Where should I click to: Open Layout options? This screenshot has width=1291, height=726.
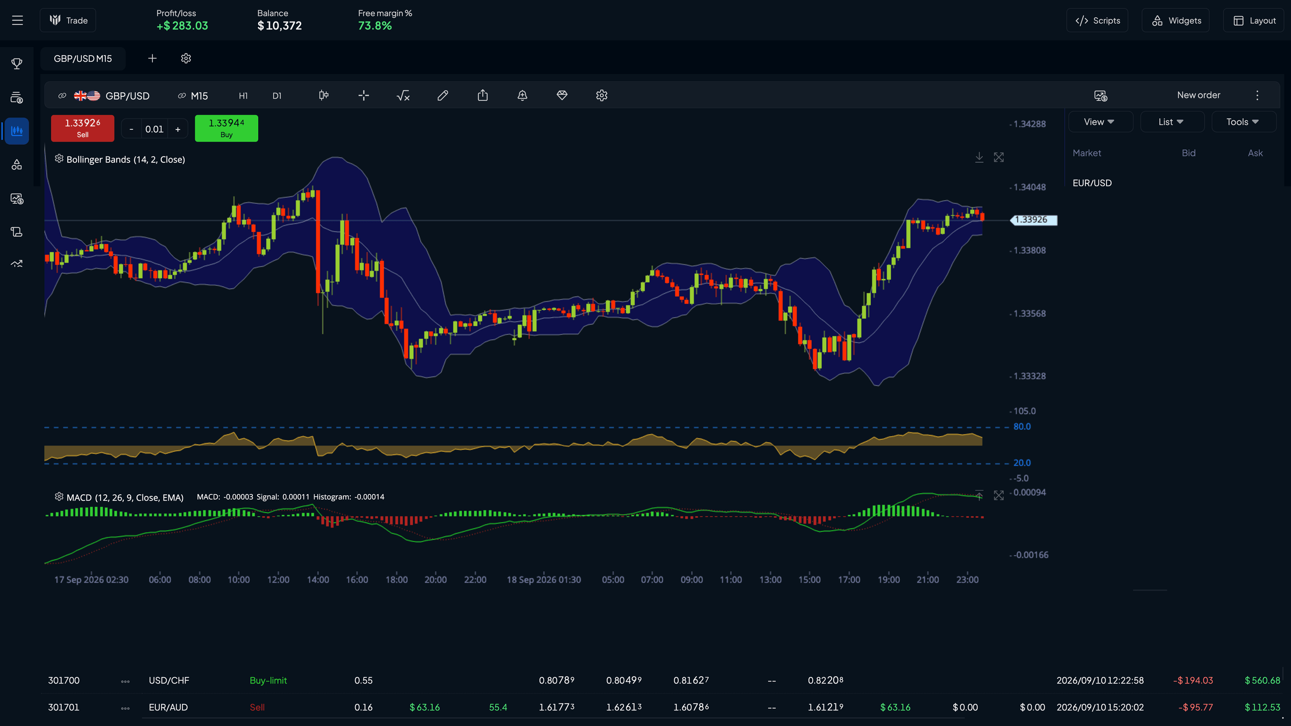1254,20
